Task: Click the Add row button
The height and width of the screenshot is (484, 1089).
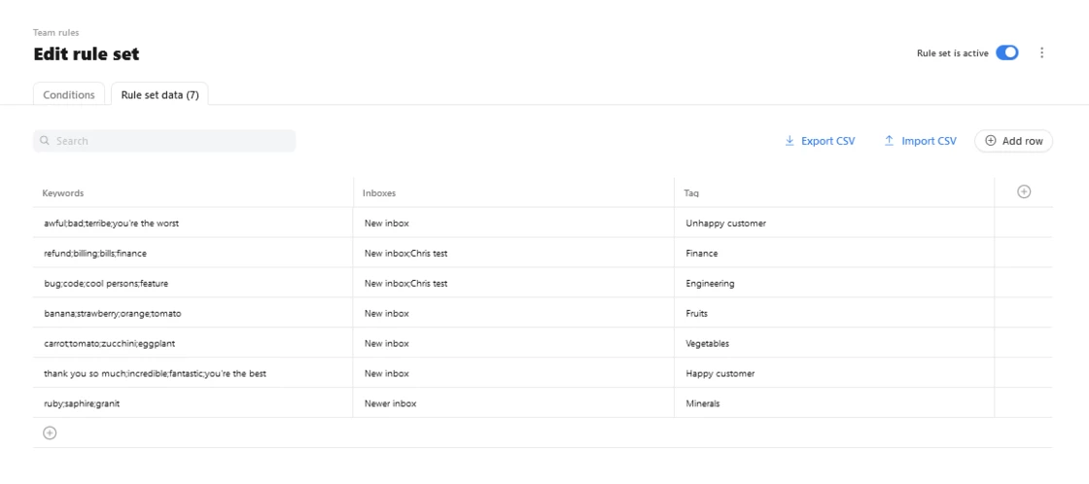Action: tap(1013, 141)
